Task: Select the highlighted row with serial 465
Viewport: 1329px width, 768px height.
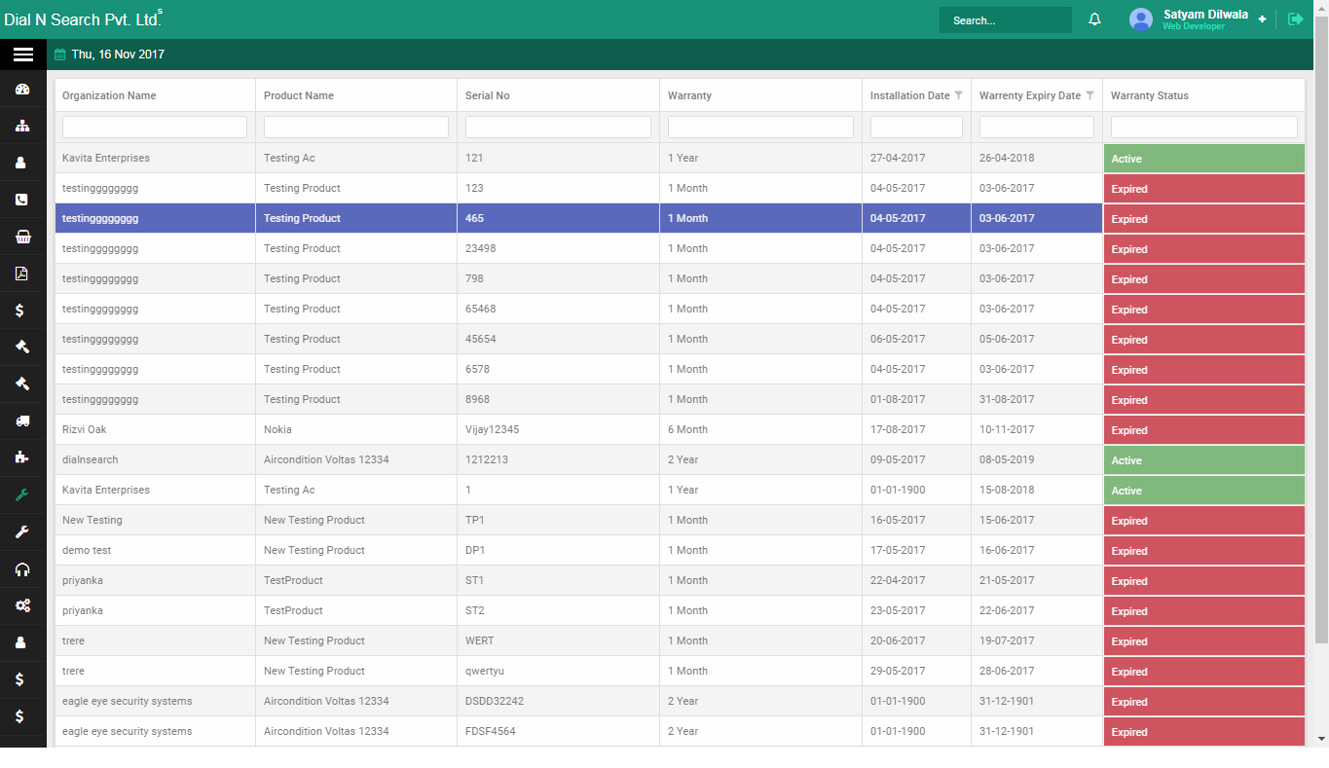Action: (x=680, y=218)
